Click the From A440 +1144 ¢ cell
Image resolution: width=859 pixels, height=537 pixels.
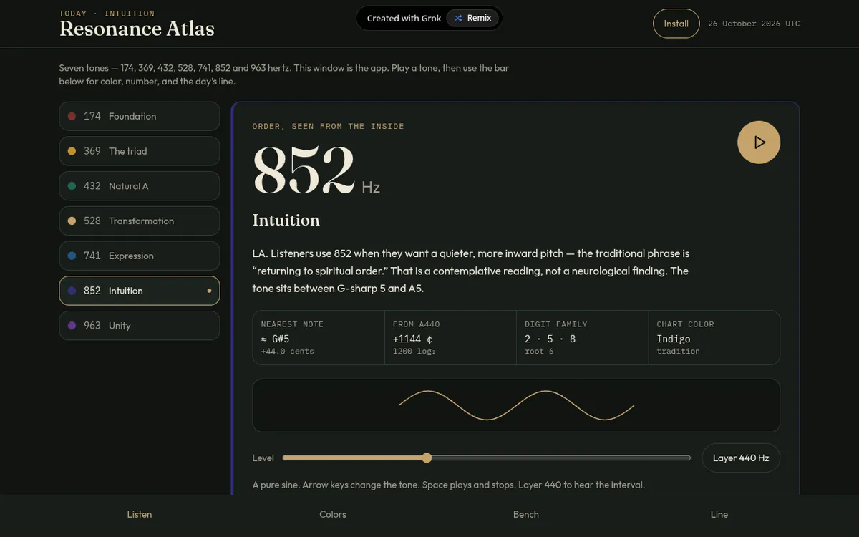450,337
